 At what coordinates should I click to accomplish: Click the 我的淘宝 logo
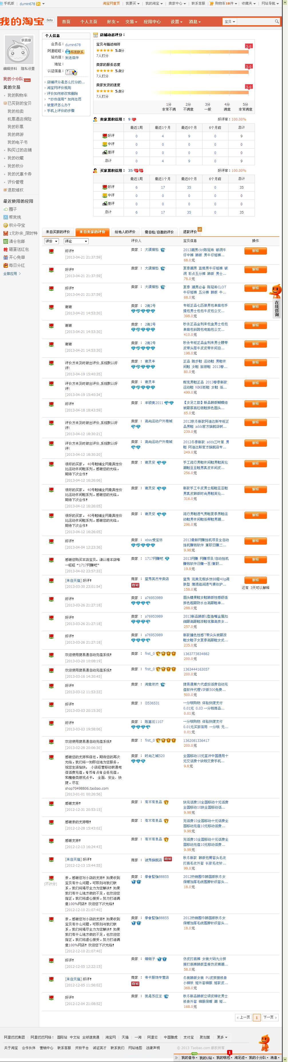[22, 21]
